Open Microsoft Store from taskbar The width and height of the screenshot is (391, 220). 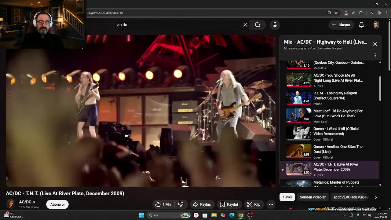[x=205, y=215]
